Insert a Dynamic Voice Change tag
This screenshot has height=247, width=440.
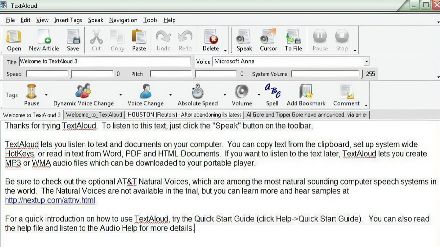pos(84,95)
